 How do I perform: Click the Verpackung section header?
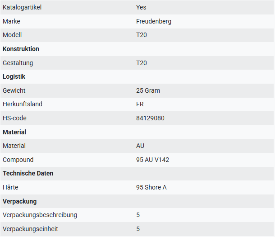coord(20,201)
